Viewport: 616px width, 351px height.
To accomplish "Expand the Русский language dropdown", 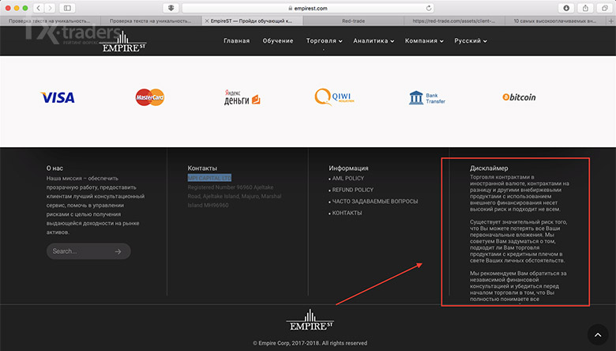I will click(x=471, y=40).
